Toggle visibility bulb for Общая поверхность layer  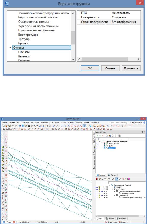click(99, 197)
